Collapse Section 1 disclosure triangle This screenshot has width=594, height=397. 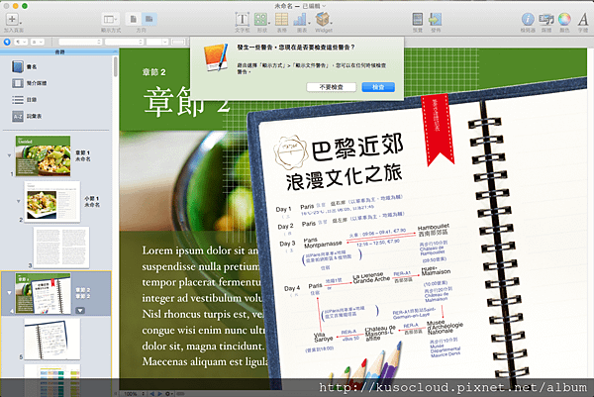(x=18, y=201)
